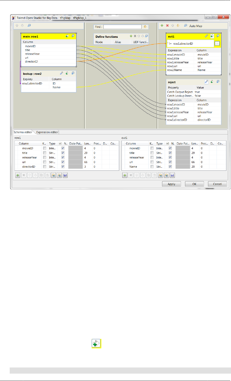This screenshot has height=381, width=231.
Task: Select row2.Name expression in out1
Action: (175, 70)
